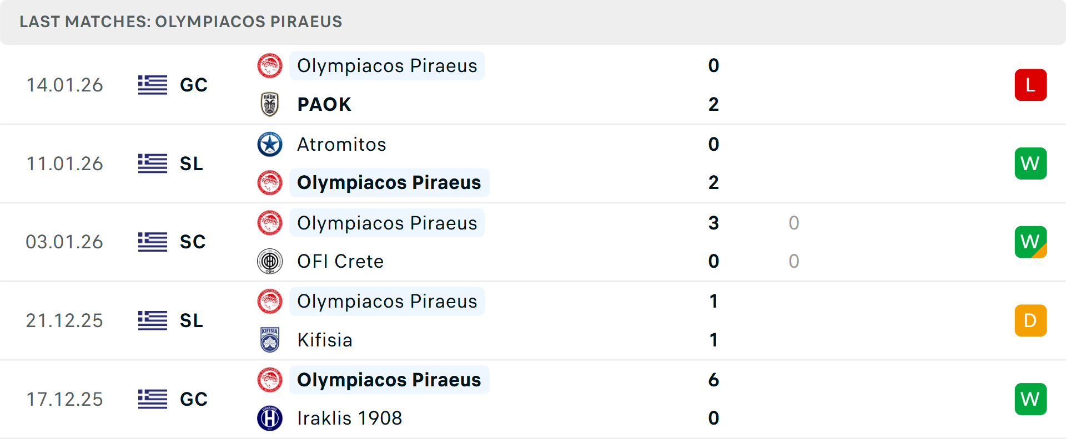
Task: Open the PAOK team link
Action: [324, 104]
